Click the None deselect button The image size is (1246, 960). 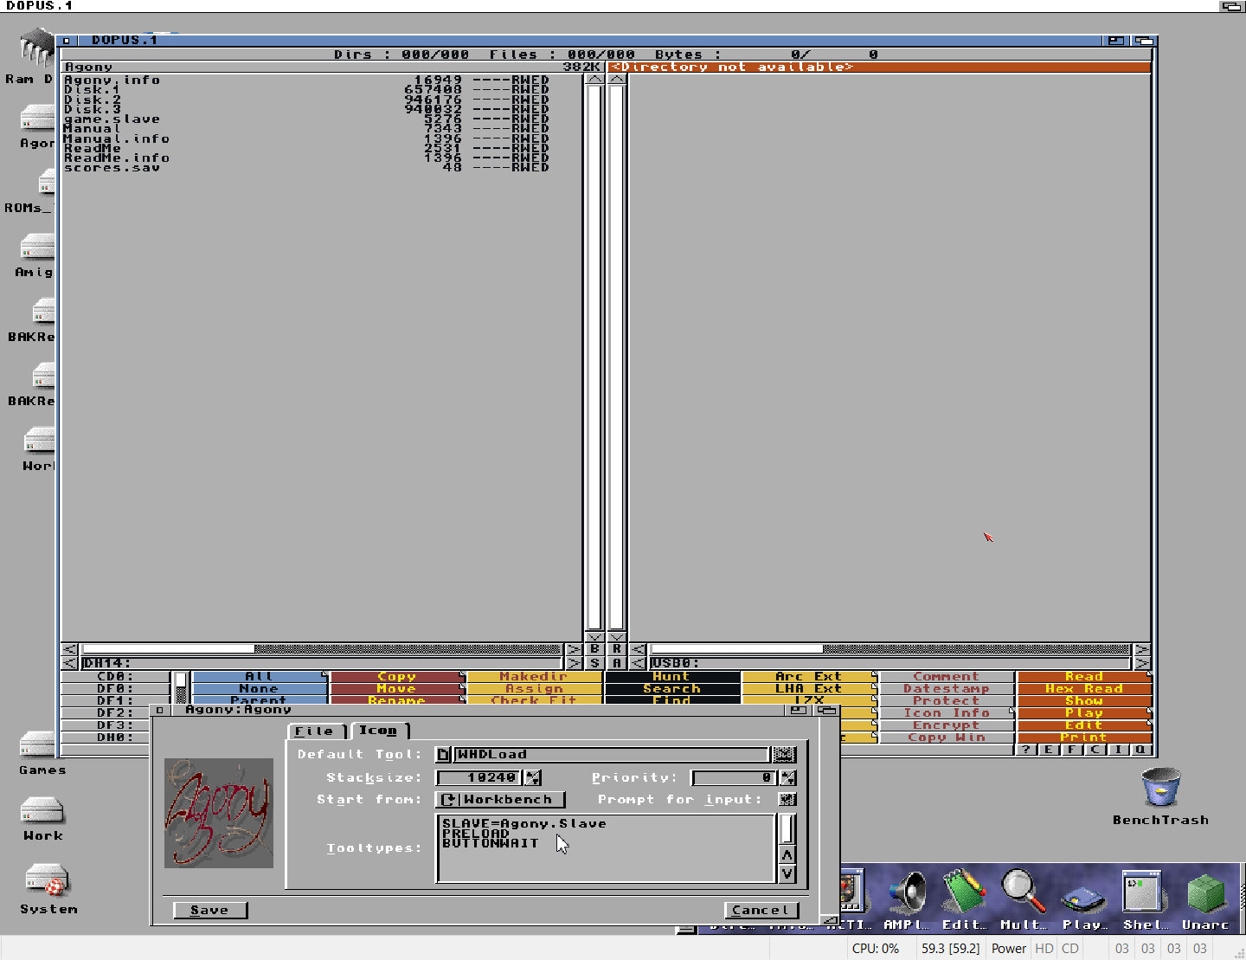tap(259, 688)
